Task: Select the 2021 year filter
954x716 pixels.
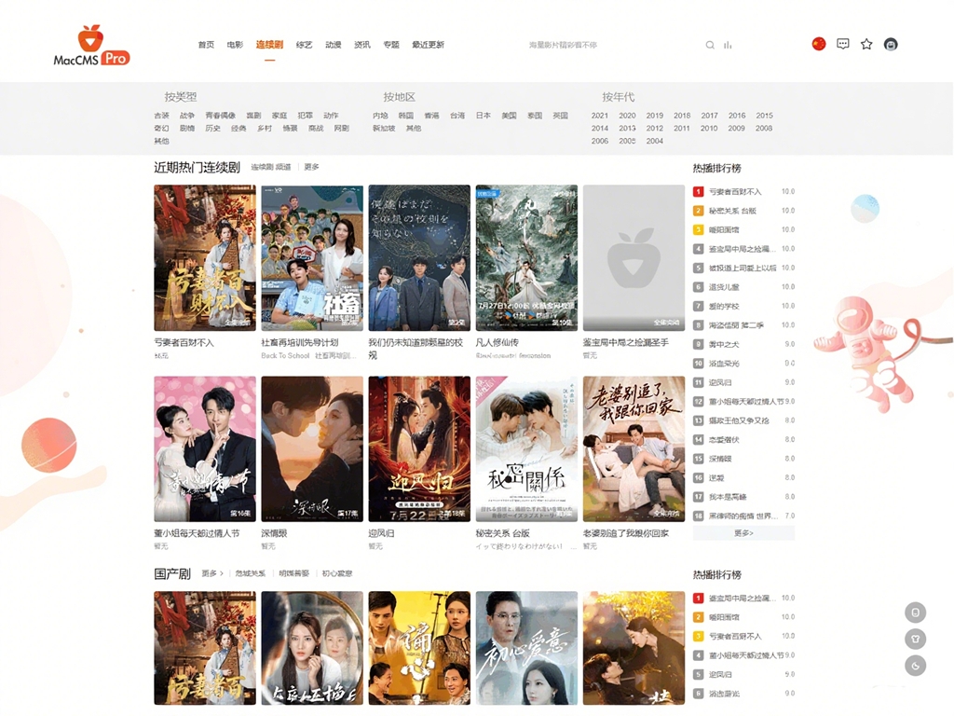Action: click(599, 116)
